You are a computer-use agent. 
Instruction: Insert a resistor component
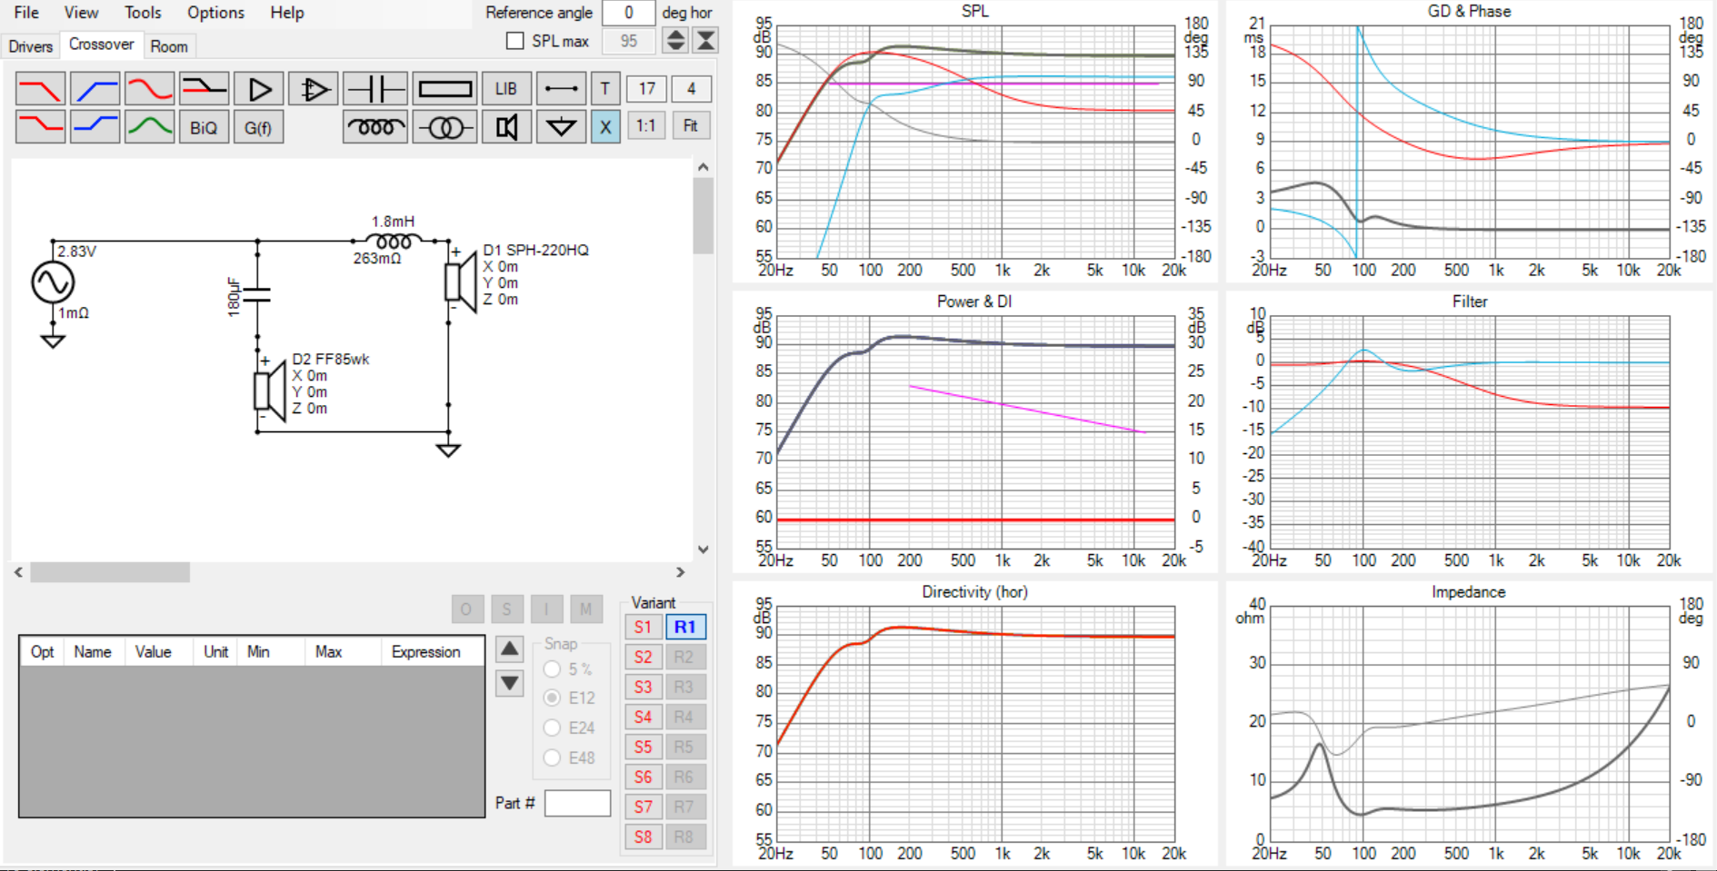(444, 89)
